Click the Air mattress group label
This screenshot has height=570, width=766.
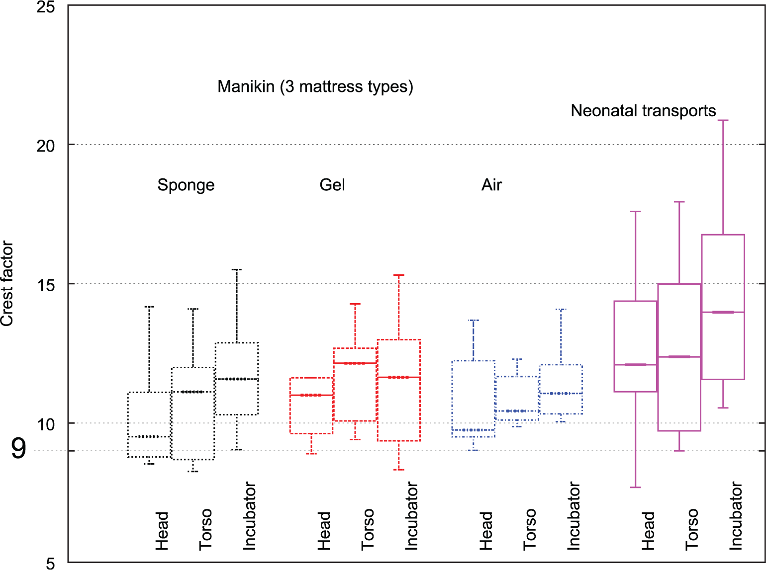pyautogui.click(x=491, y=185)
